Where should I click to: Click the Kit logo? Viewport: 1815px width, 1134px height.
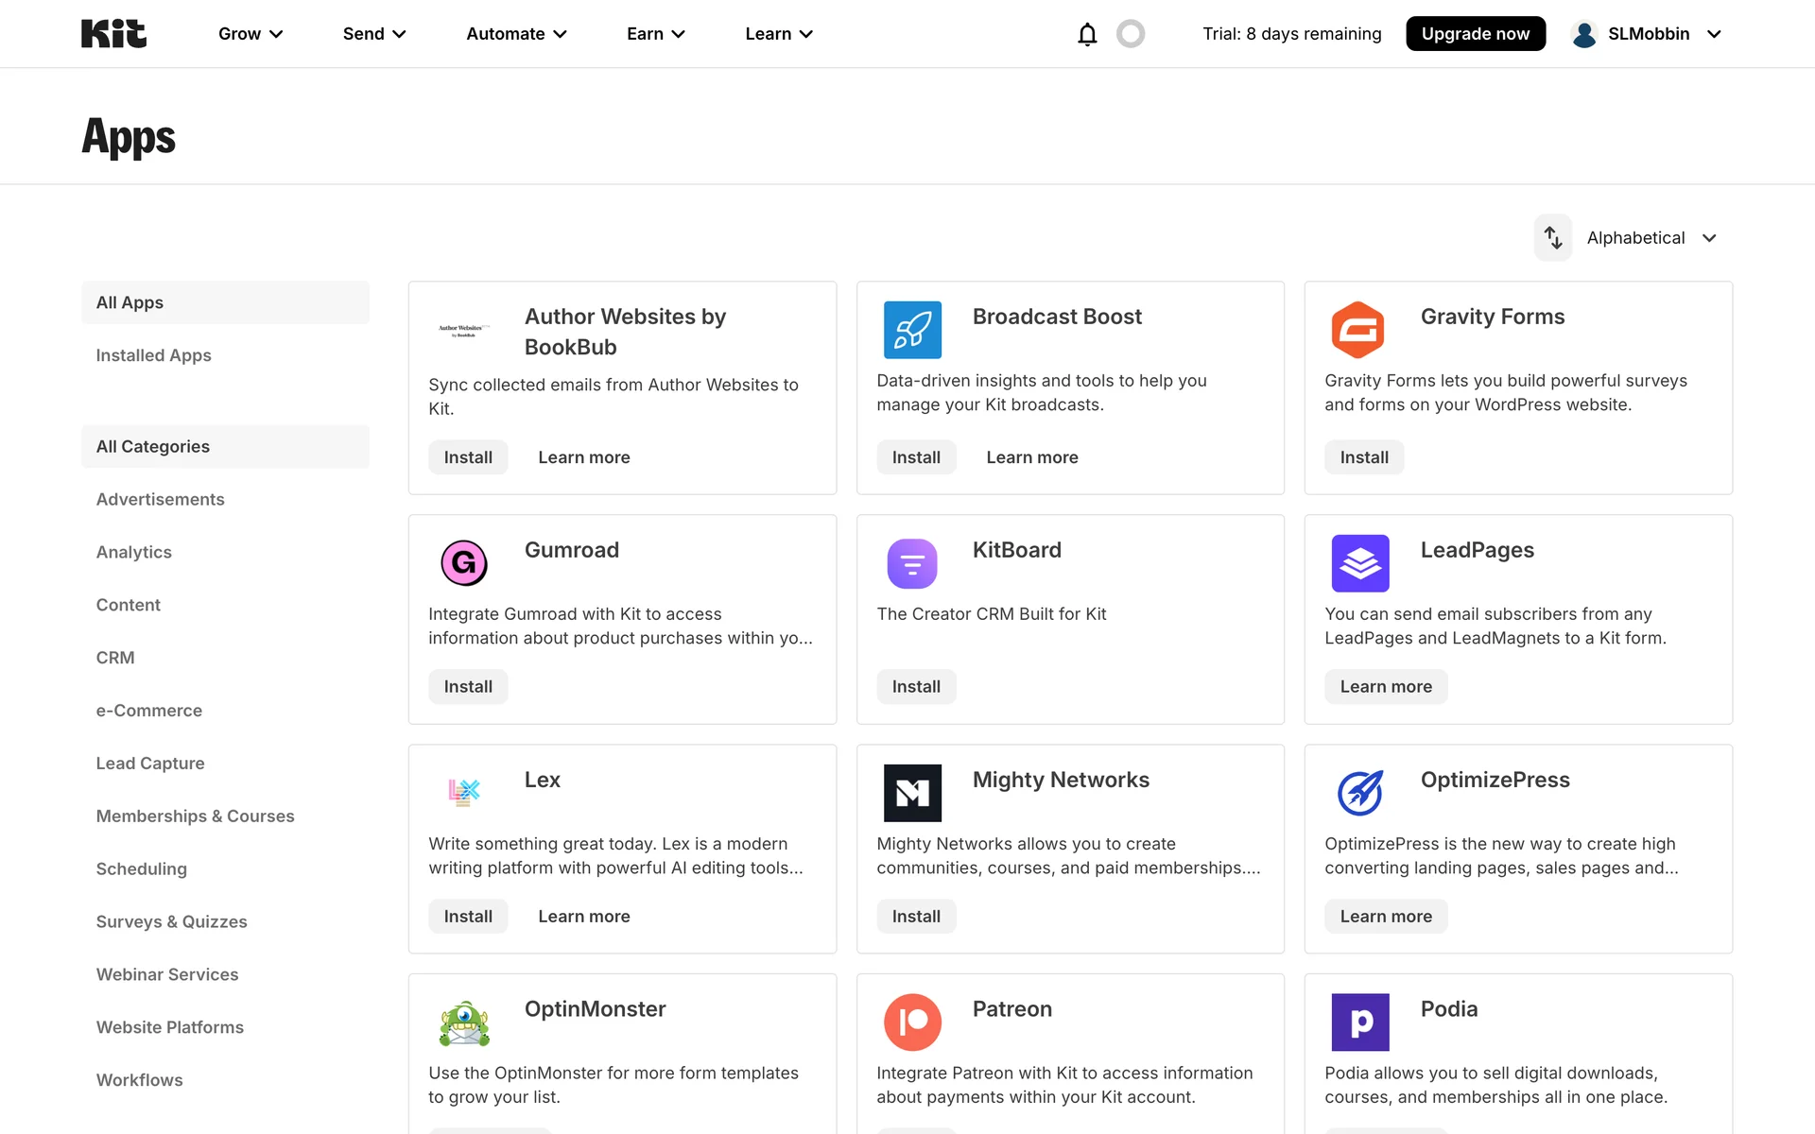pos(113,34)
